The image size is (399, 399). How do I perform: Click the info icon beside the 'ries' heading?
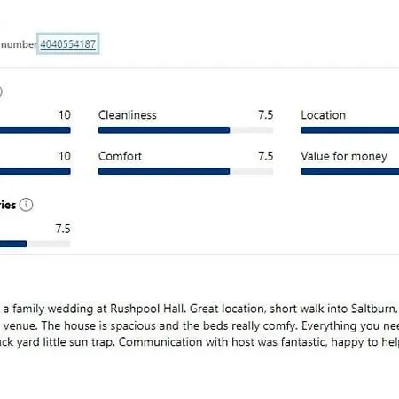tap(27, 205)
